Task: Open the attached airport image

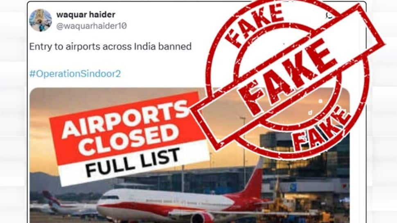Action: pos(189,155)
